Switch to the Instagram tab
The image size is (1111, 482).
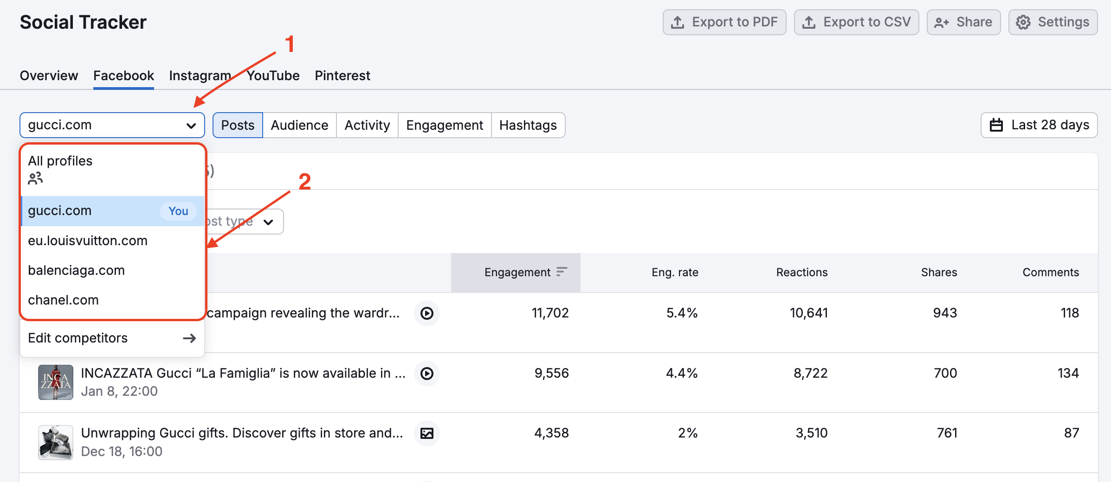[200, 75]
